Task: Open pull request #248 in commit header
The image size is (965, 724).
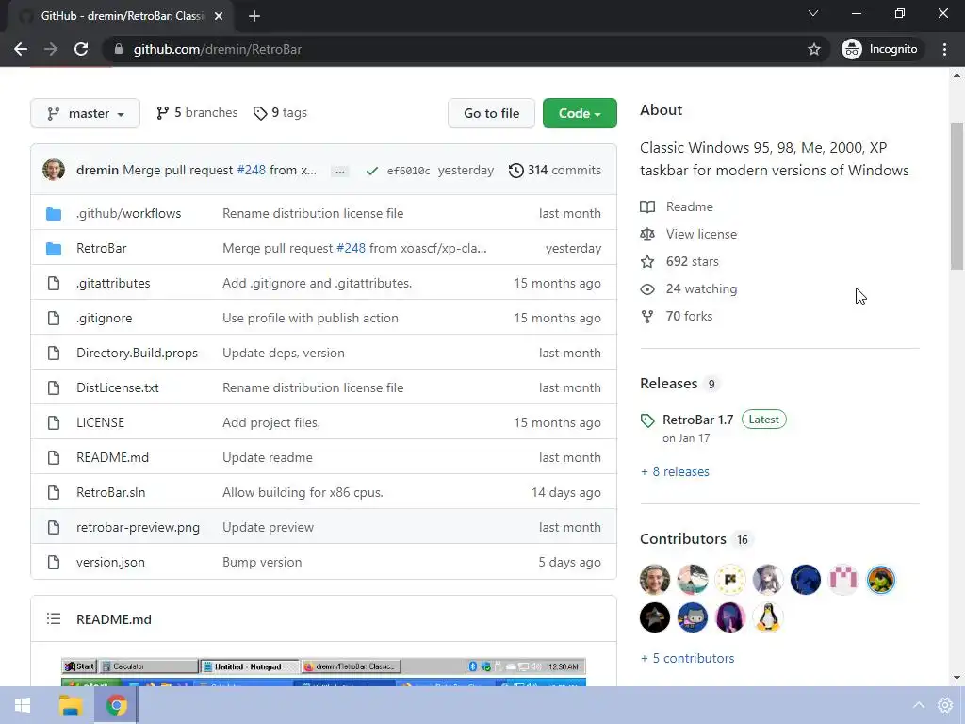Action: (x=251, y=170)
